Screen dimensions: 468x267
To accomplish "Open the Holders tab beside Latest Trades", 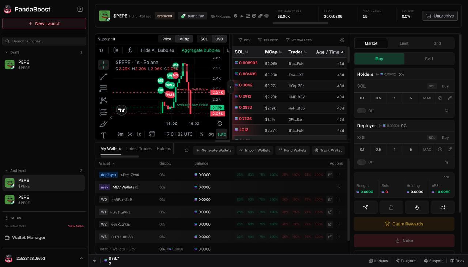I will click(164, 149).
